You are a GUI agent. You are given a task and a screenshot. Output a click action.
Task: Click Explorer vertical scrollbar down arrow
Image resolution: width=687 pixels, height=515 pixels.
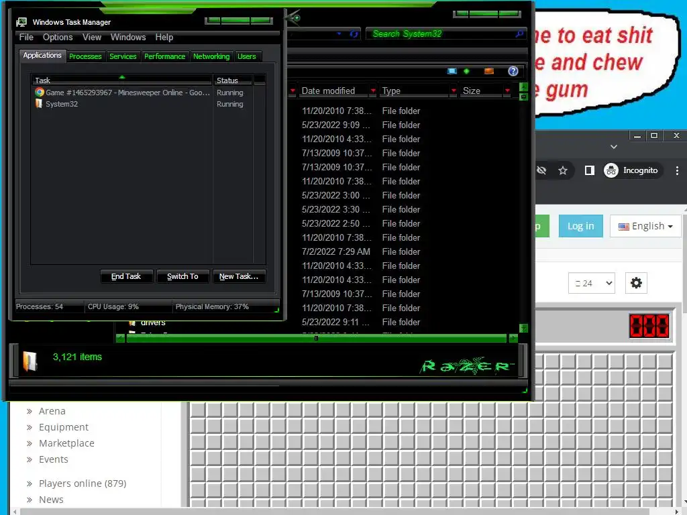[523, 328]
